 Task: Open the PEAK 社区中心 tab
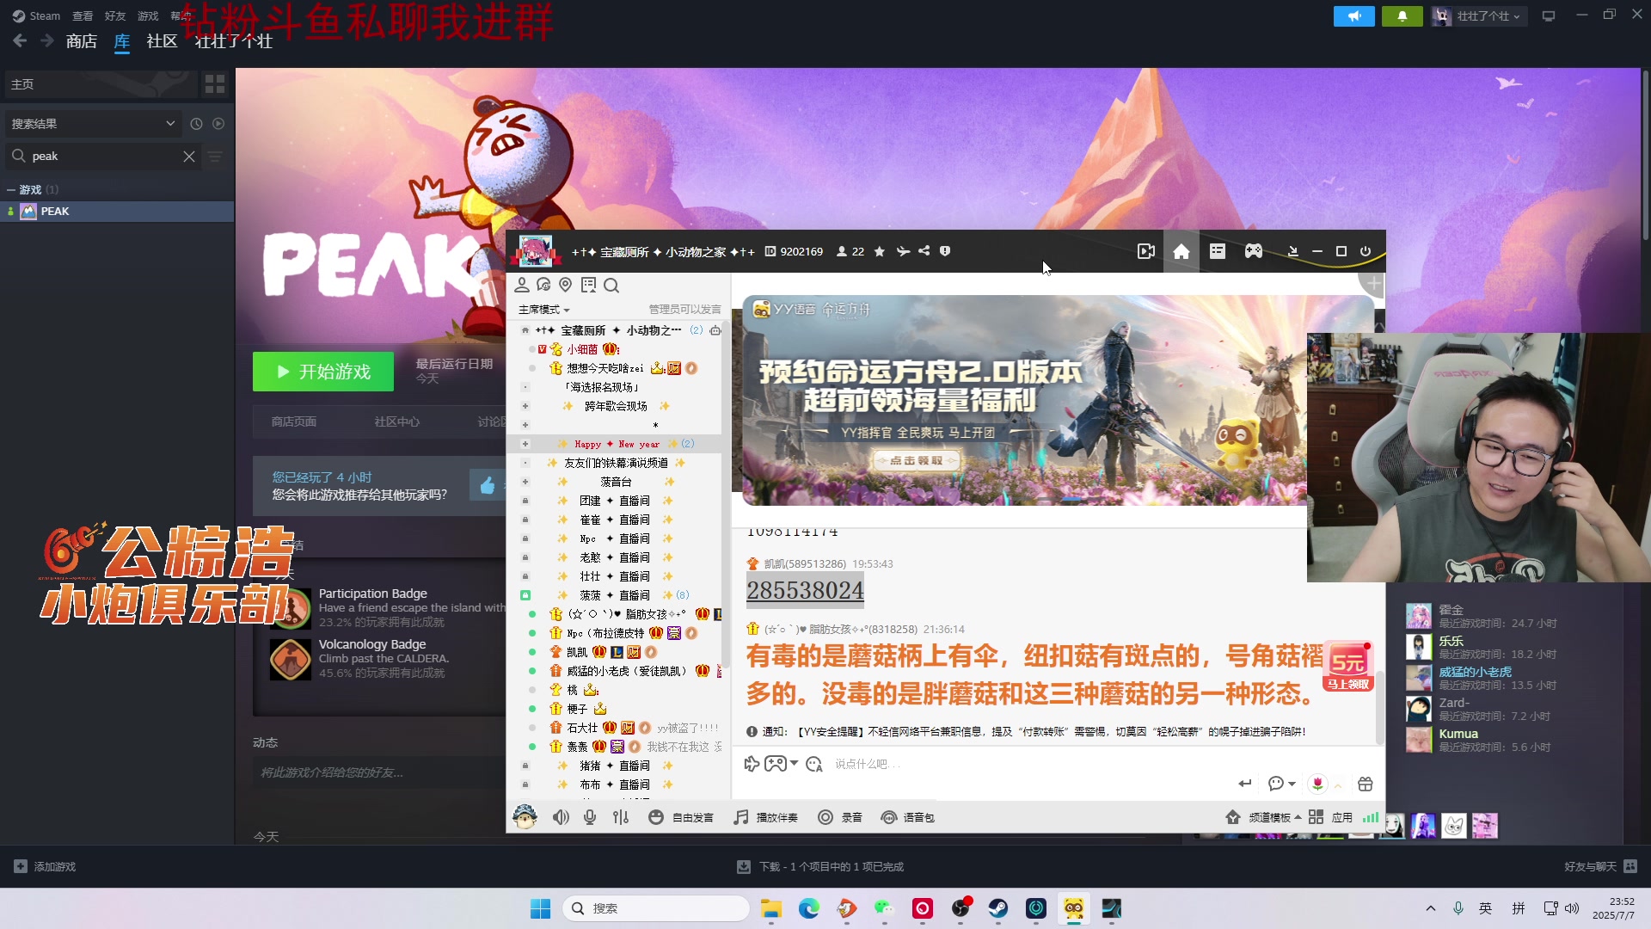click(x=397, y=421)
